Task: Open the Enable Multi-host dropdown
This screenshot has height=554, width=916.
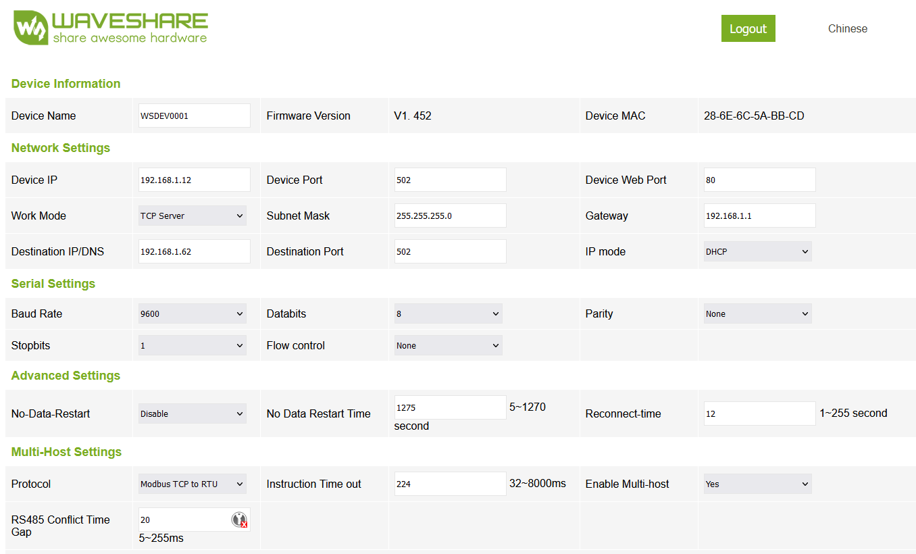Action: pyautogui.click(x=758, y=484)
